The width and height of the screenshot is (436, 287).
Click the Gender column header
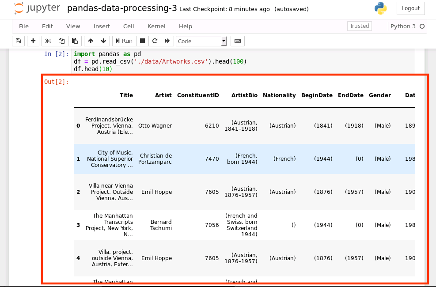coord(380,95)
